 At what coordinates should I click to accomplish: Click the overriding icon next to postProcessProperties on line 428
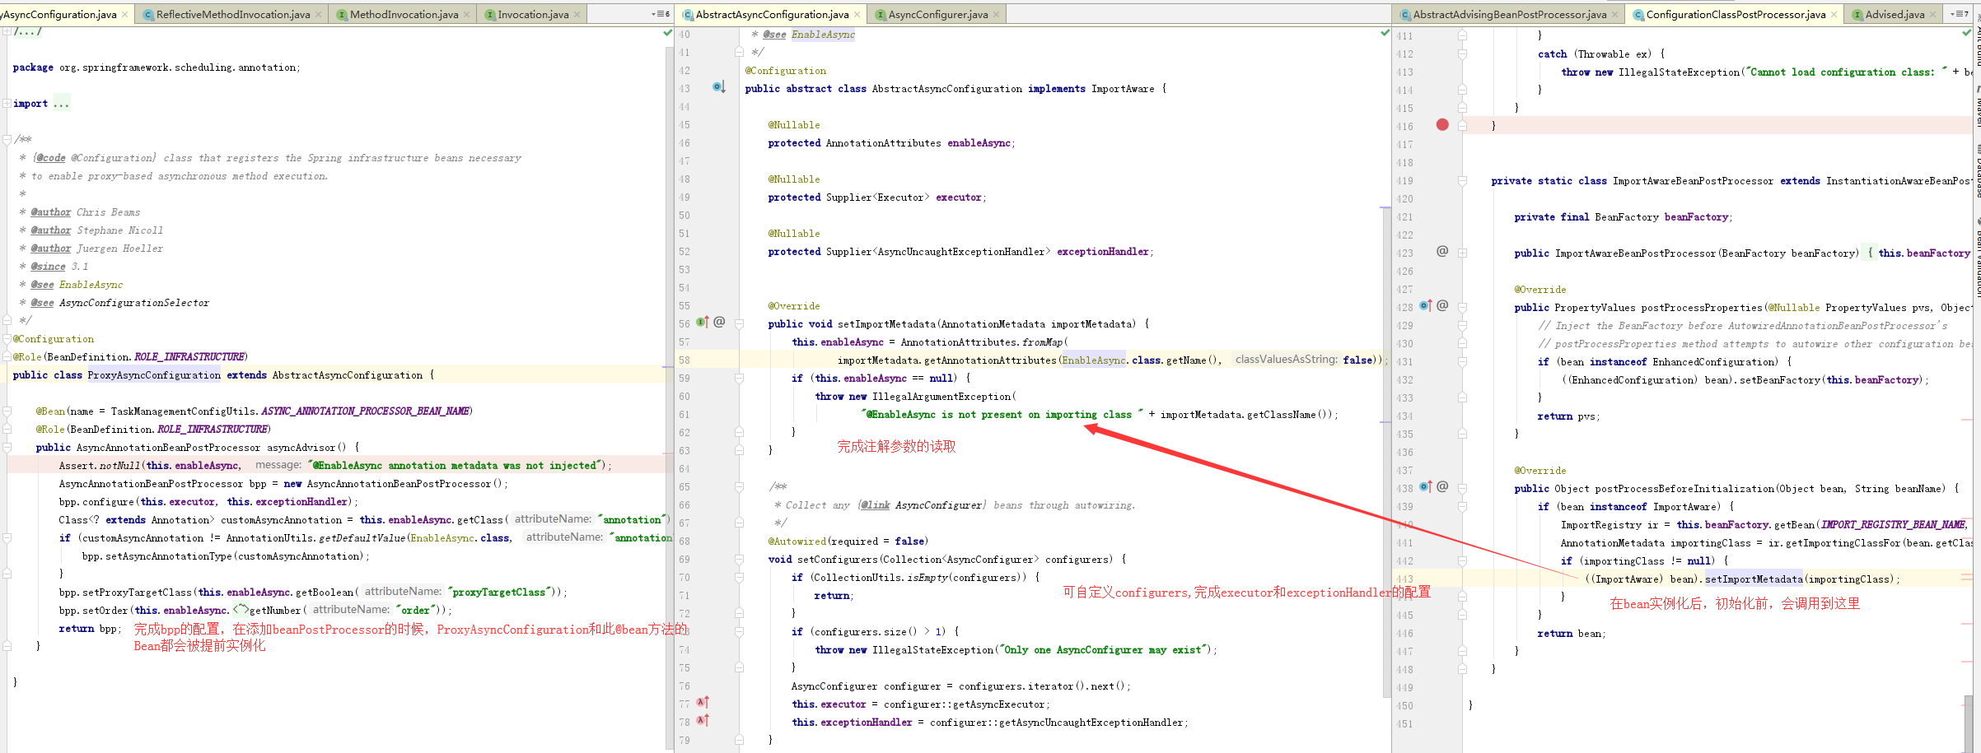1426,305
